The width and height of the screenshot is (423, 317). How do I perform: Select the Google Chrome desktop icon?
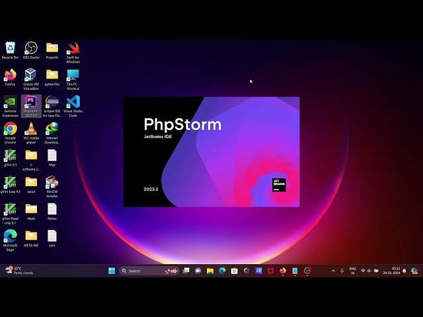click(x=11, y=133)
